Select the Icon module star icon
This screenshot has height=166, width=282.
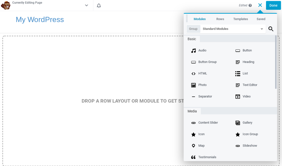[194, 134]
